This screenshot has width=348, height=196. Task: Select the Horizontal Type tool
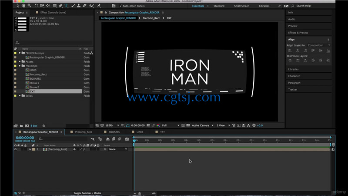66,6
